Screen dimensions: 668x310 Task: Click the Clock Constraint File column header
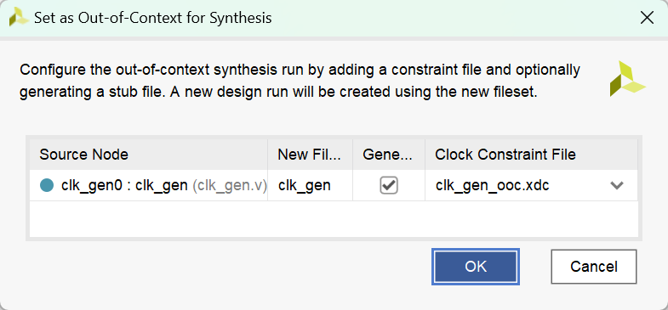pos(531,155)
